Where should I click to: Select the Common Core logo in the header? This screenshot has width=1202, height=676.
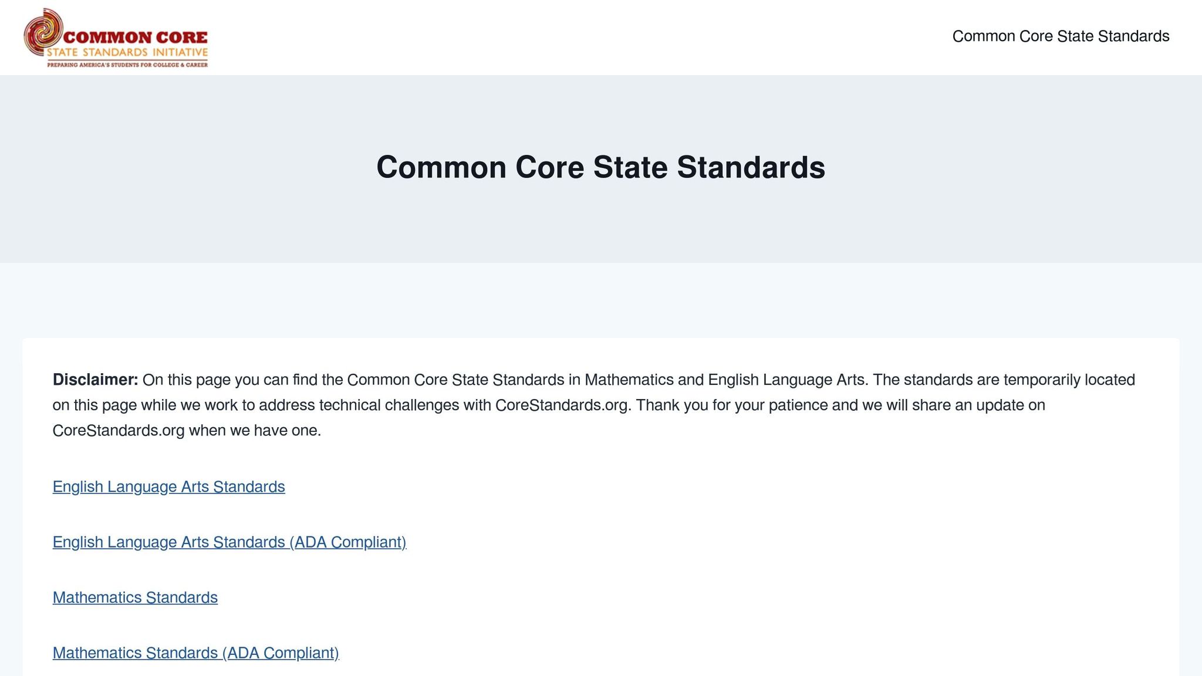point(117,36)
